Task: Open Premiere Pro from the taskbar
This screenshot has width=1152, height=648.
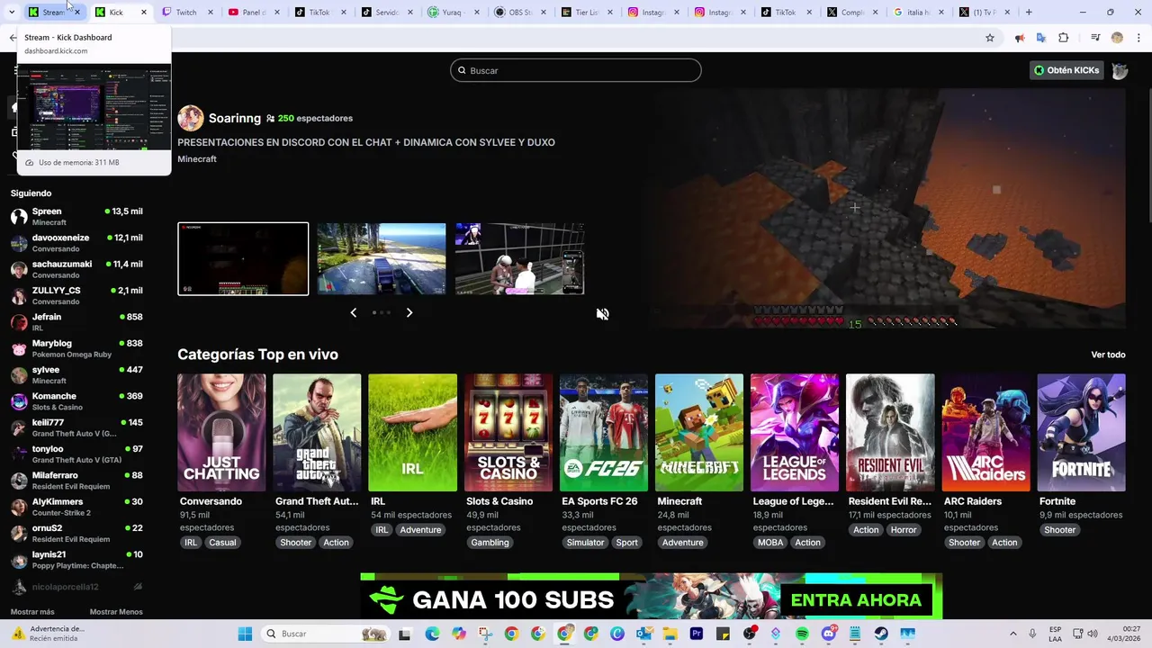Action: [697, 634]
